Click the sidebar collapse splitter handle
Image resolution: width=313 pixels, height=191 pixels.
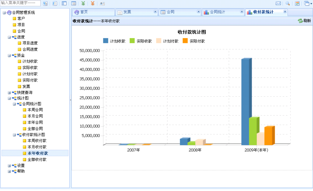[70, 100]
